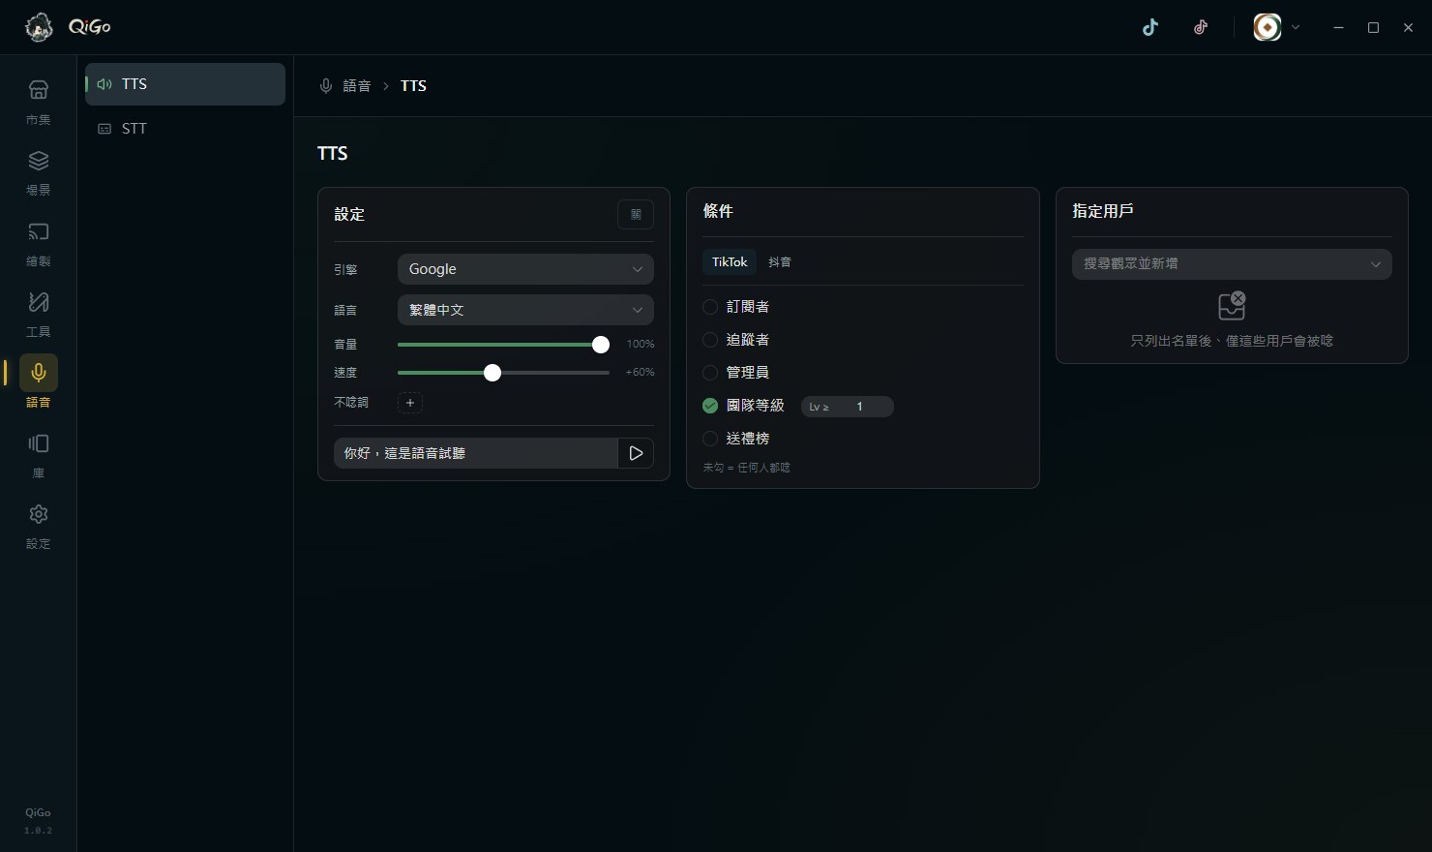Open the 繪製 cast sidebar section
This screenshot has width=1432, height=852.
pos(39,243)
